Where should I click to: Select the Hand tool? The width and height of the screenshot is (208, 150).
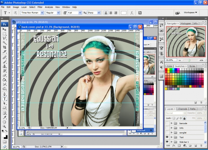5,122
